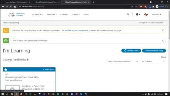Switch to Learn the Basics With Introduction tab
This screenshot has height=96, width=170.
click(16, 2)
